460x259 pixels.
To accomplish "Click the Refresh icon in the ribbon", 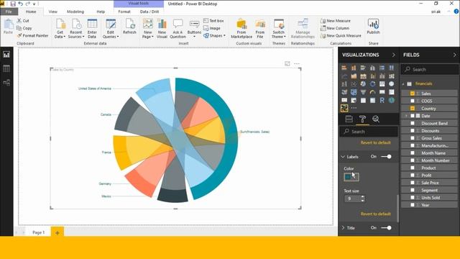I will (129, 27).
